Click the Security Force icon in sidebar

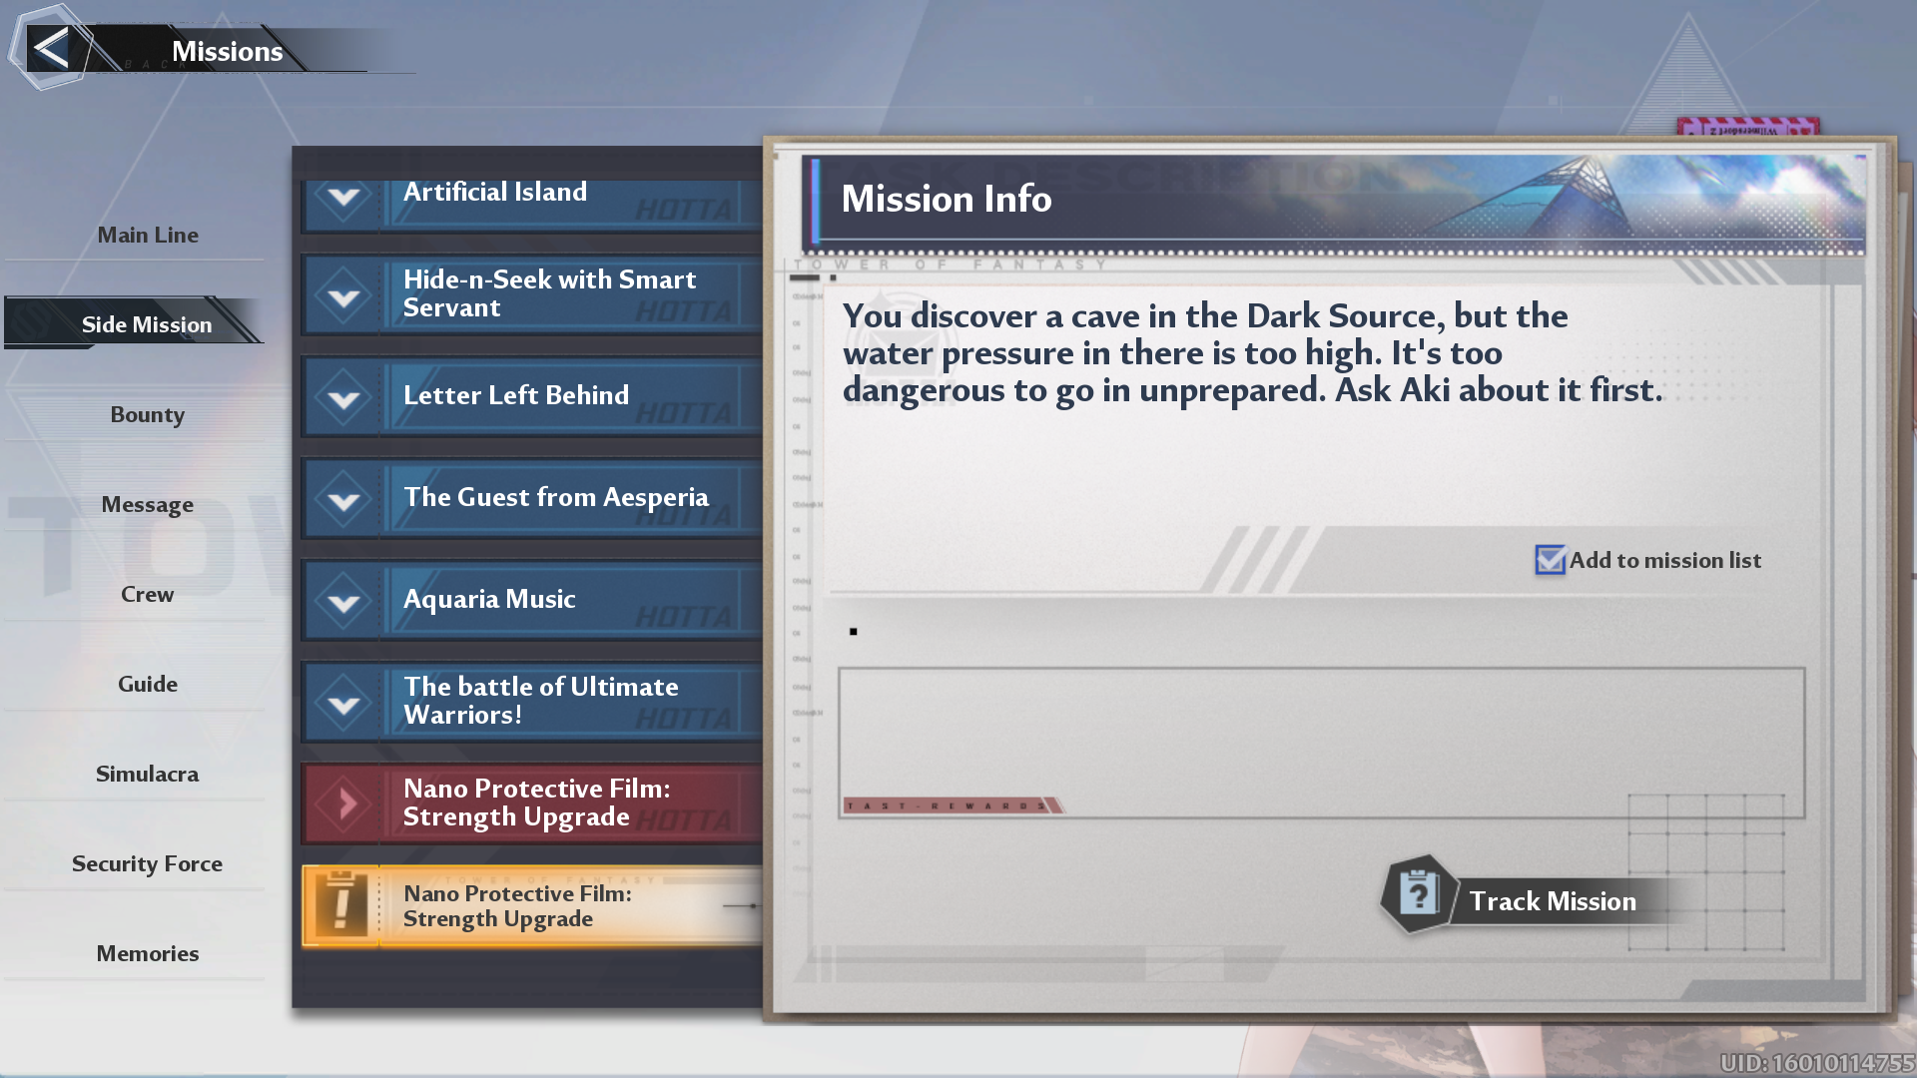coord(146,862)
